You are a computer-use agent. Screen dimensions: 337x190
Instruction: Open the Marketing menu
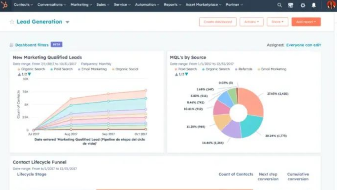81,5
